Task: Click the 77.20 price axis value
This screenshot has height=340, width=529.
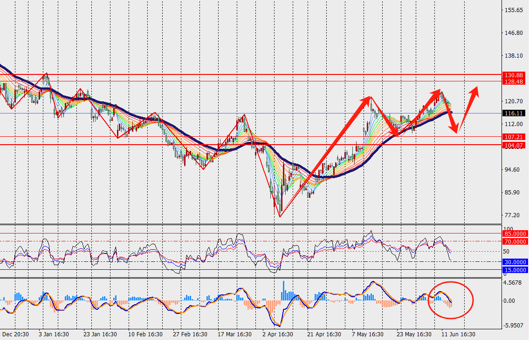Action: pyautogui.click(x=512, y=215)
